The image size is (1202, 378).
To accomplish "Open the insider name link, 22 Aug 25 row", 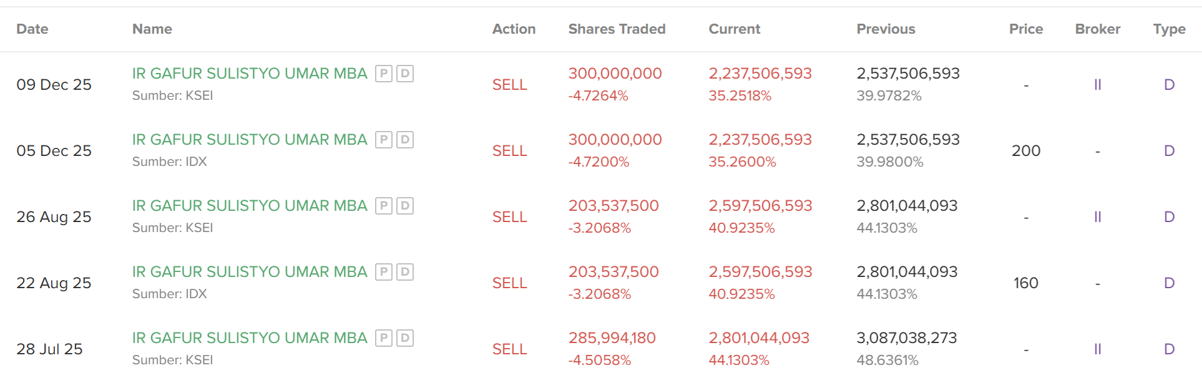I will coord(250,272).
